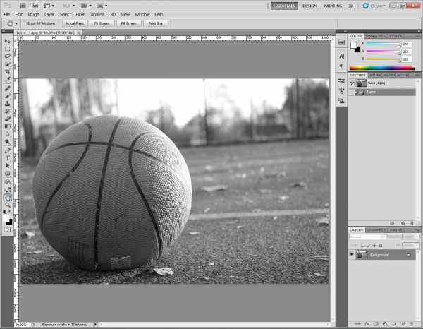Select the Pen tool
The image size is (423, 329).
click(7, 150)
